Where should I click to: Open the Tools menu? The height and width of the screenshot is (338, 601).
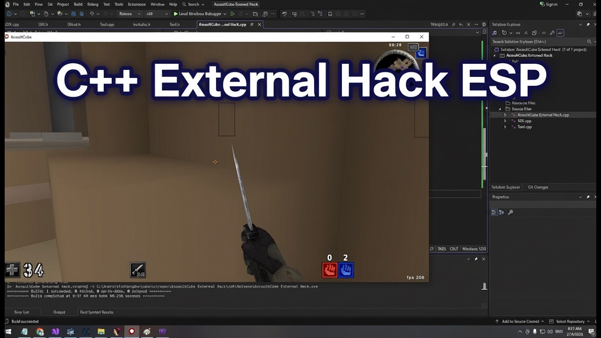click(119, 4)
